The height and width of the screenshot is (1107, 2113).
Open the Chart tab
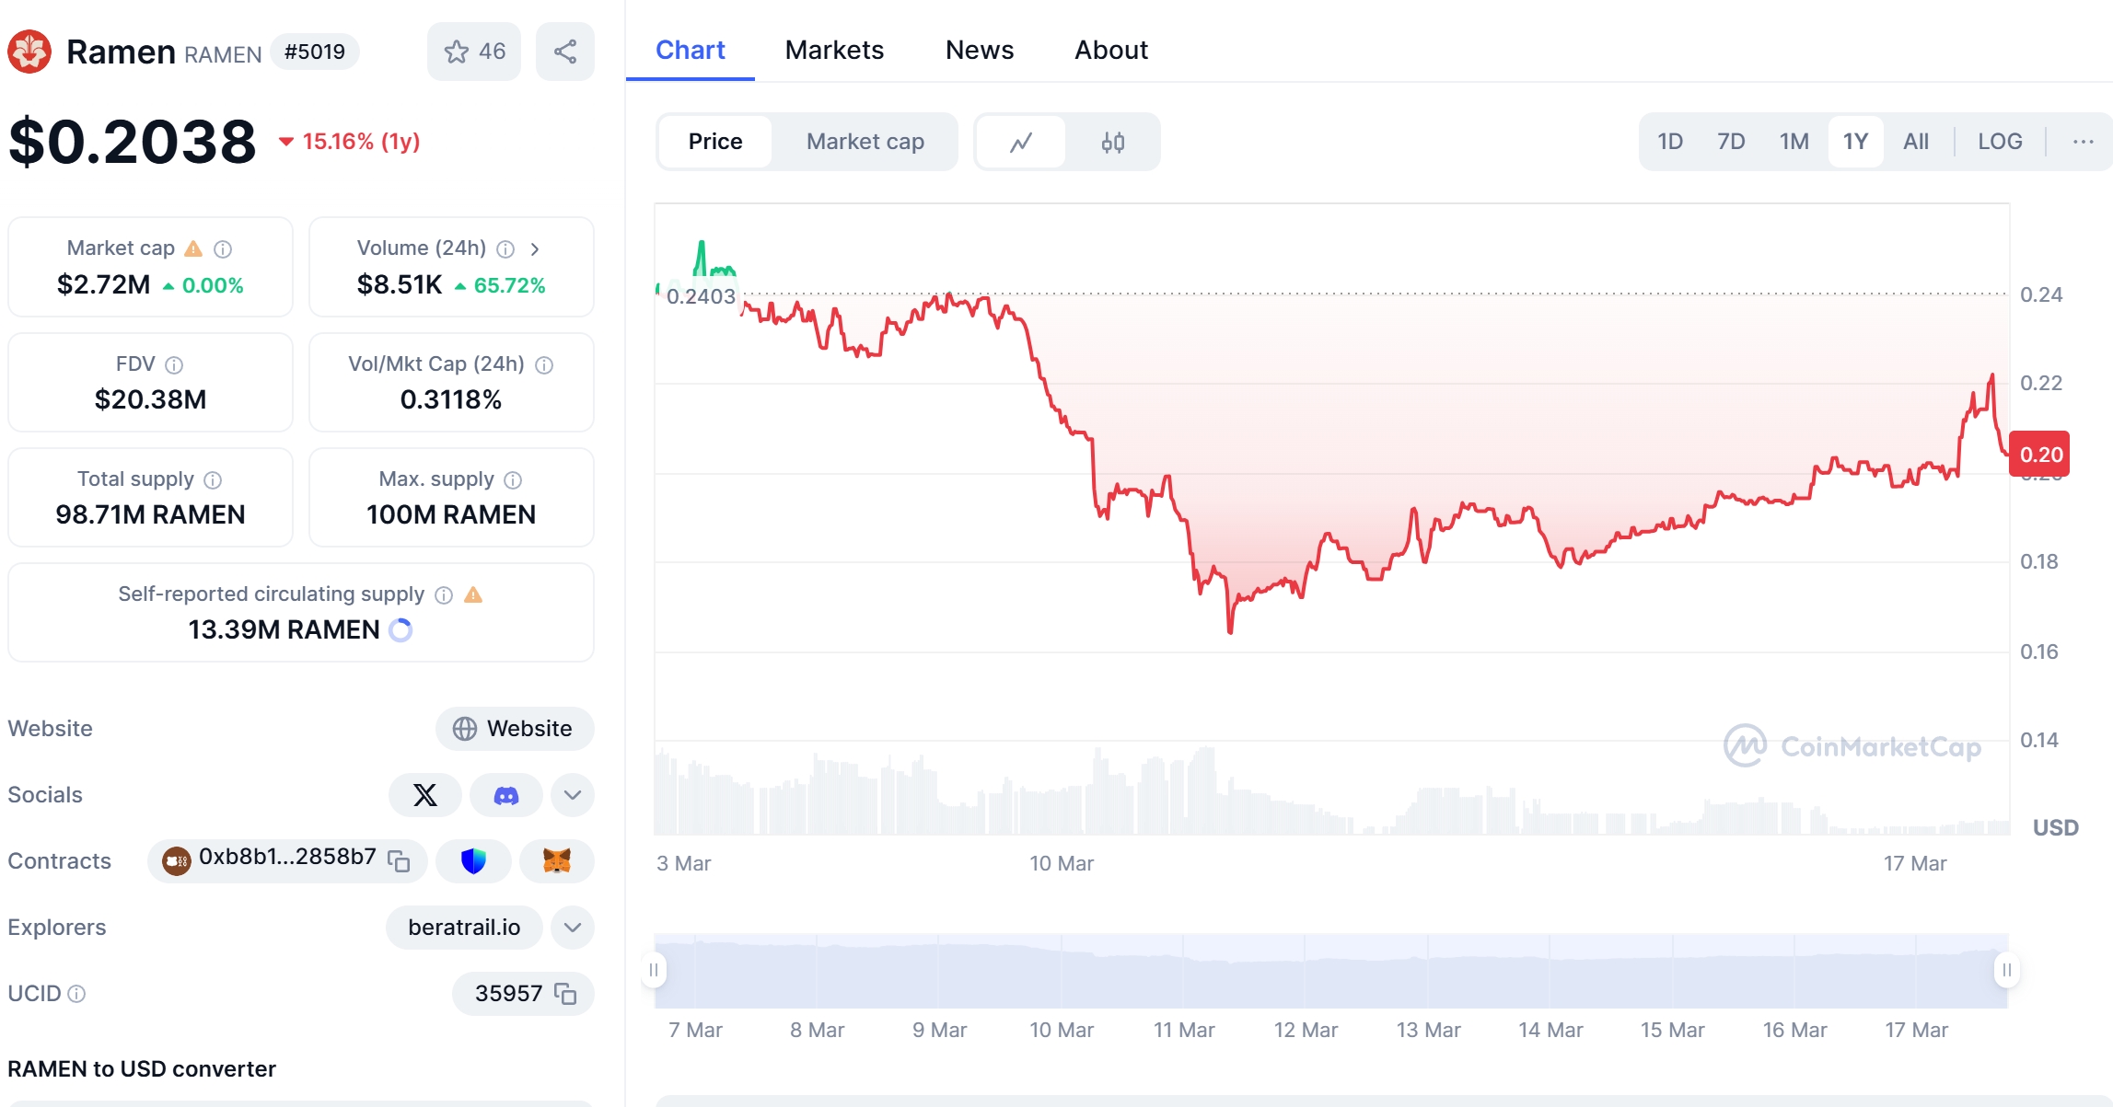coord(691,50)
